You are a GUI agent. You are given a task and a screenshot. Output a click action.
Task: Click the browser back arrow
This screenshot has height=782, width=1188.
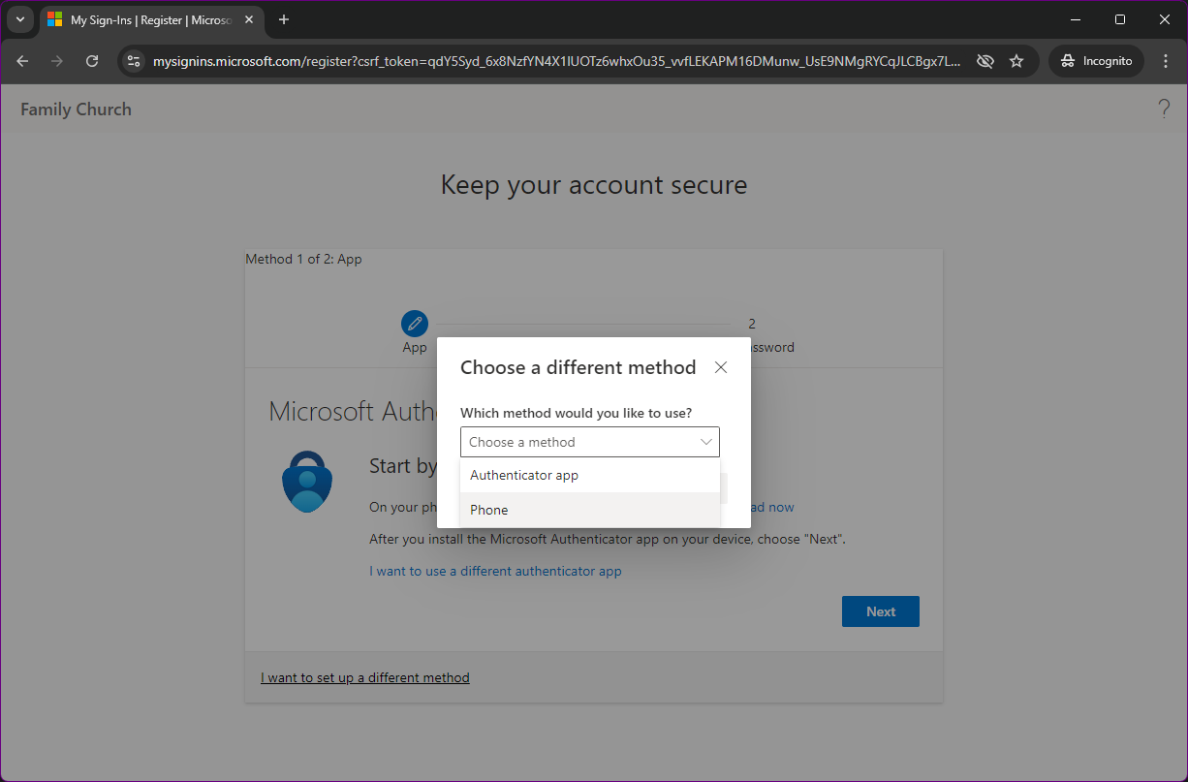[23, 61]
